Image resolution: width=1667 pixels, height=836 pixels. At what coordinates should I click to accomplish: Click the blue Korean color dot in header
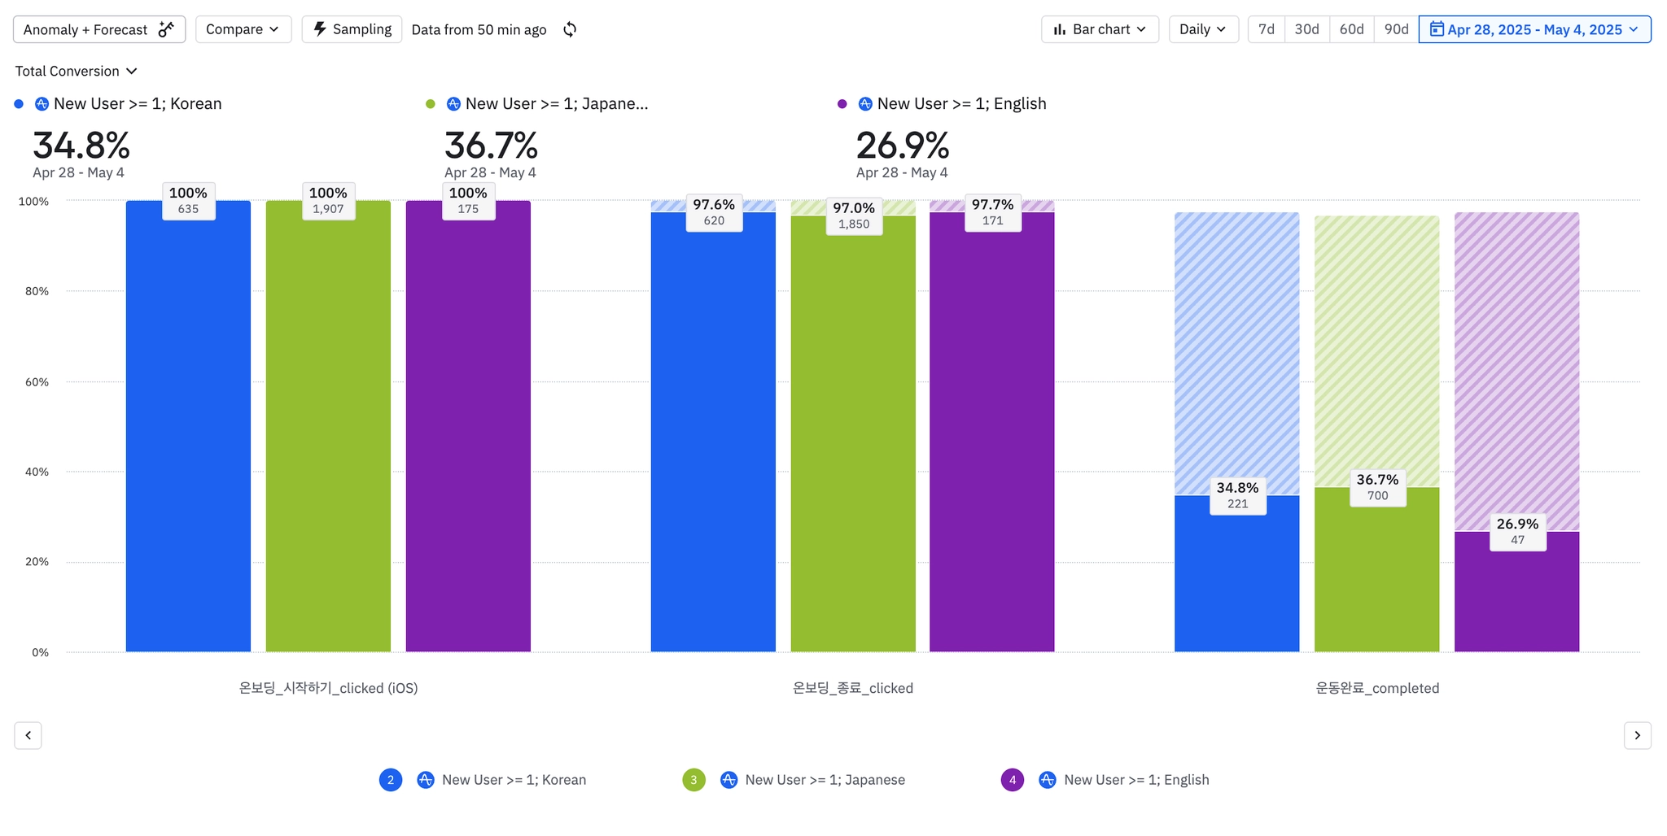pos(19,104)
